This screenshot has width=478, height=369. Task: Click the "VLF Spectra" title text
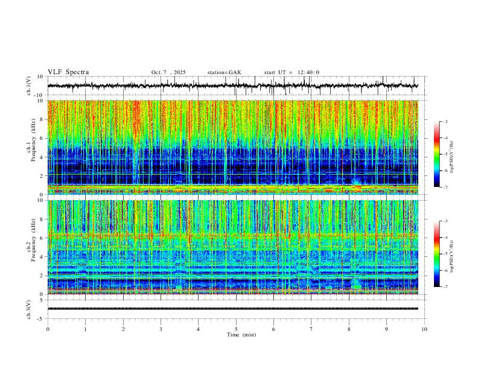[68, 72]
